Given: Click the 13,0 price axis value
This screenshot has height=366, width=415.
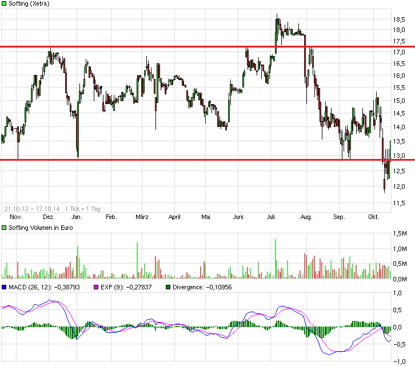Looking at the screenshot, I should pyautogui.click(x=399, y=156).
